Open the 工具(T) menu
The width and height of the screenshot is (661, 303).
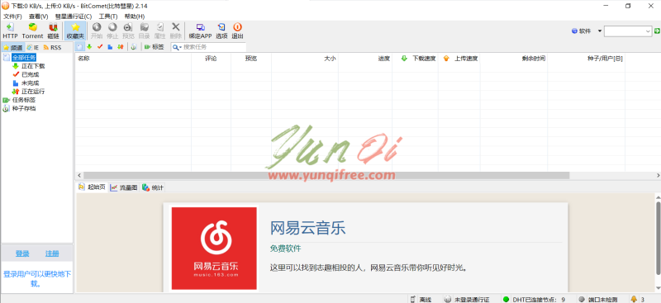pos(108,17)
